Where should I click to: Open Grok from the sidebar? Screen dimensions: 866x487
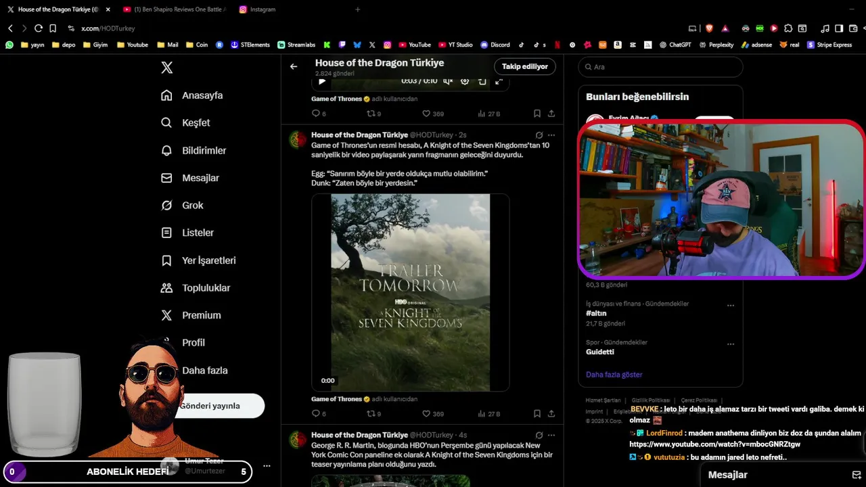pos(182,205)
